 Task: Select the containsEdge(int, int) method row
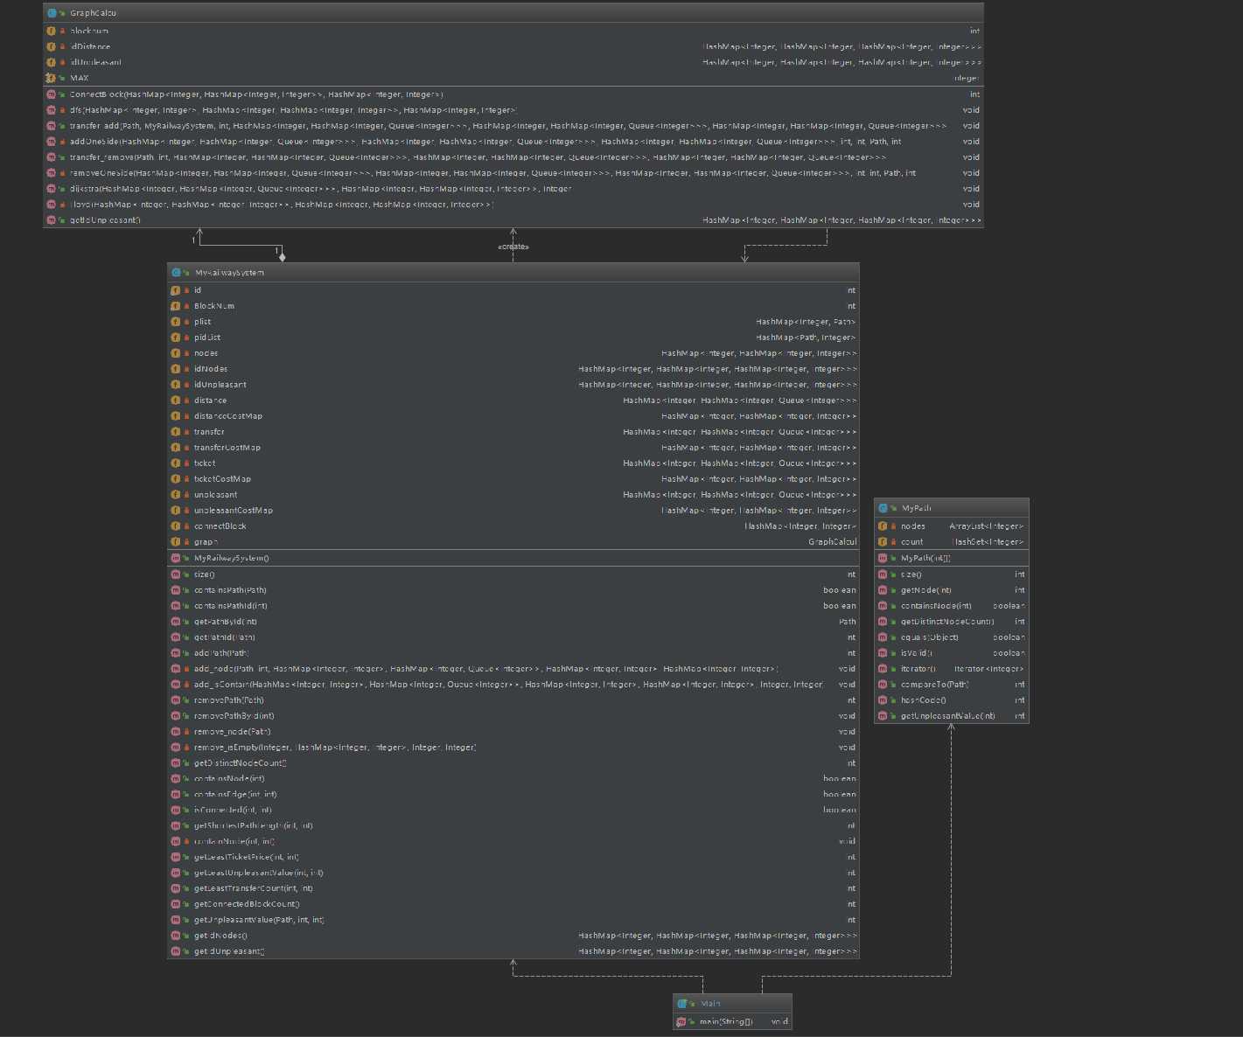coord(513,794)
